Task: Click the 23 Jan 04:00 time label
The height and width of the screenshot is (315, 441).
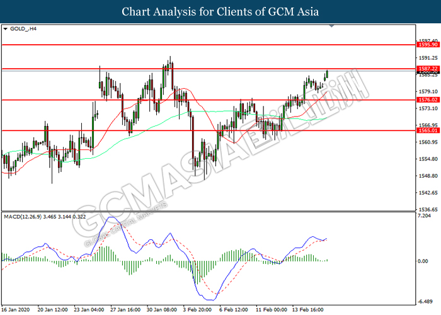Action: (89, 310)
